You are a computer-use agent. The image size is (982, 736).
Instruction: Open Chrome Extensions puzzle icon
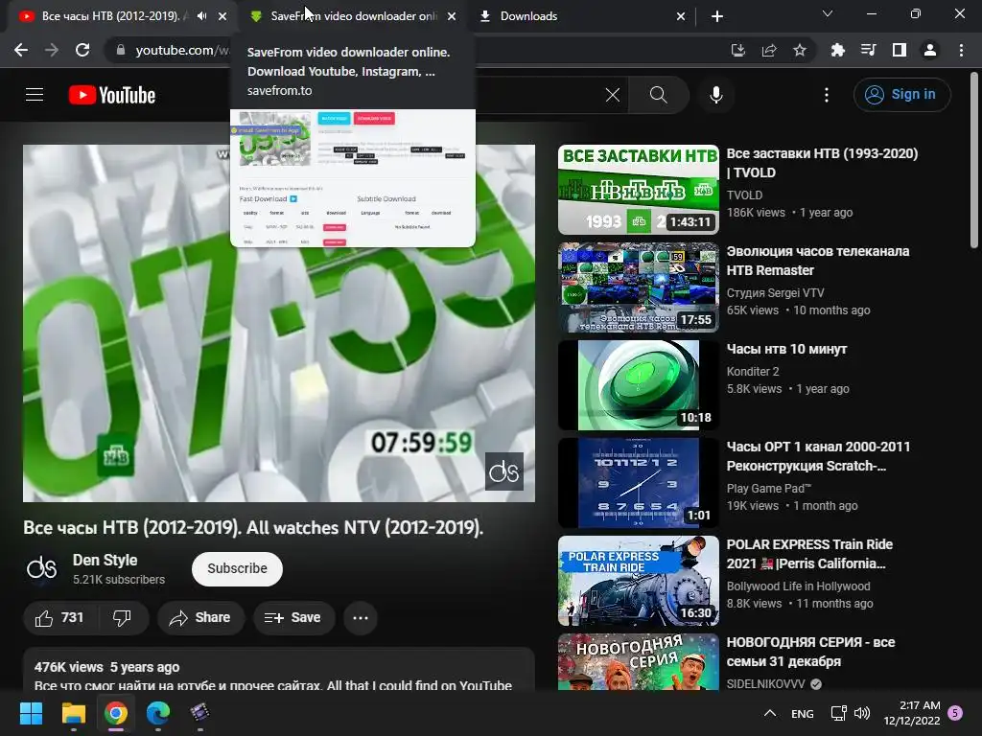pyautogui.click(x=838, y=50)
